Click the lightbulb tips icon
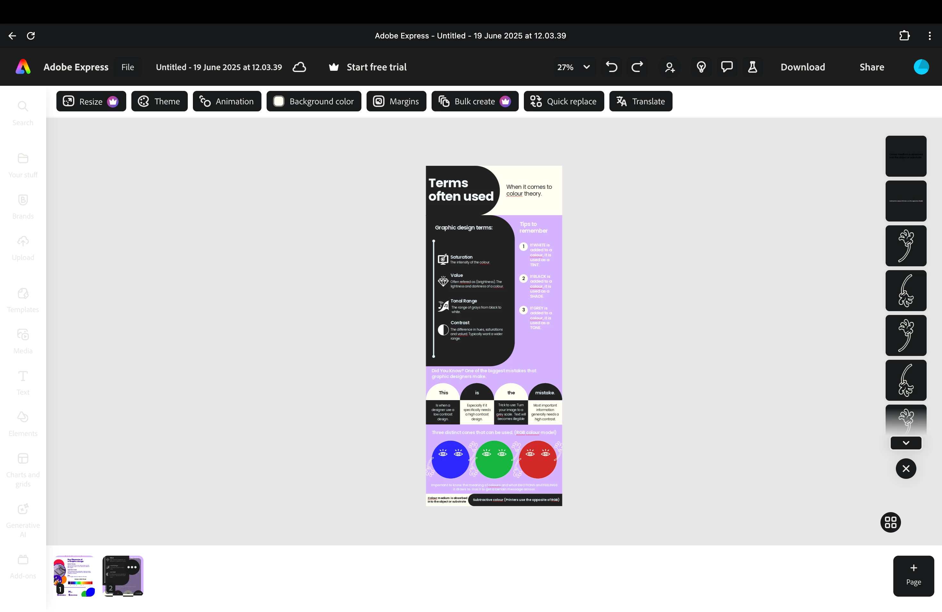This screenshot has width=942, height=612. tap(701, 67)
